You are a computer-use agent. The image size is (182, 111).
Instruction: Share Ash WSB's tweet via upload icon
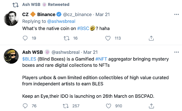(x=151, y=106)
